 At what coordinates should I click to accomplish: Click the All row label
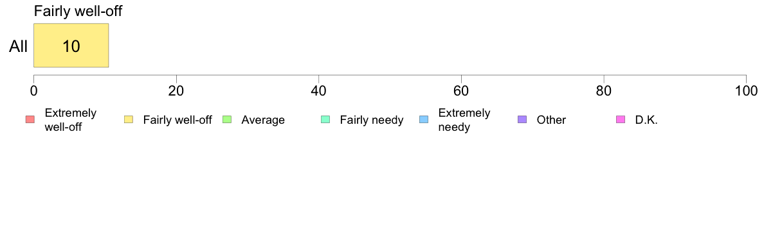coord(19,47)
